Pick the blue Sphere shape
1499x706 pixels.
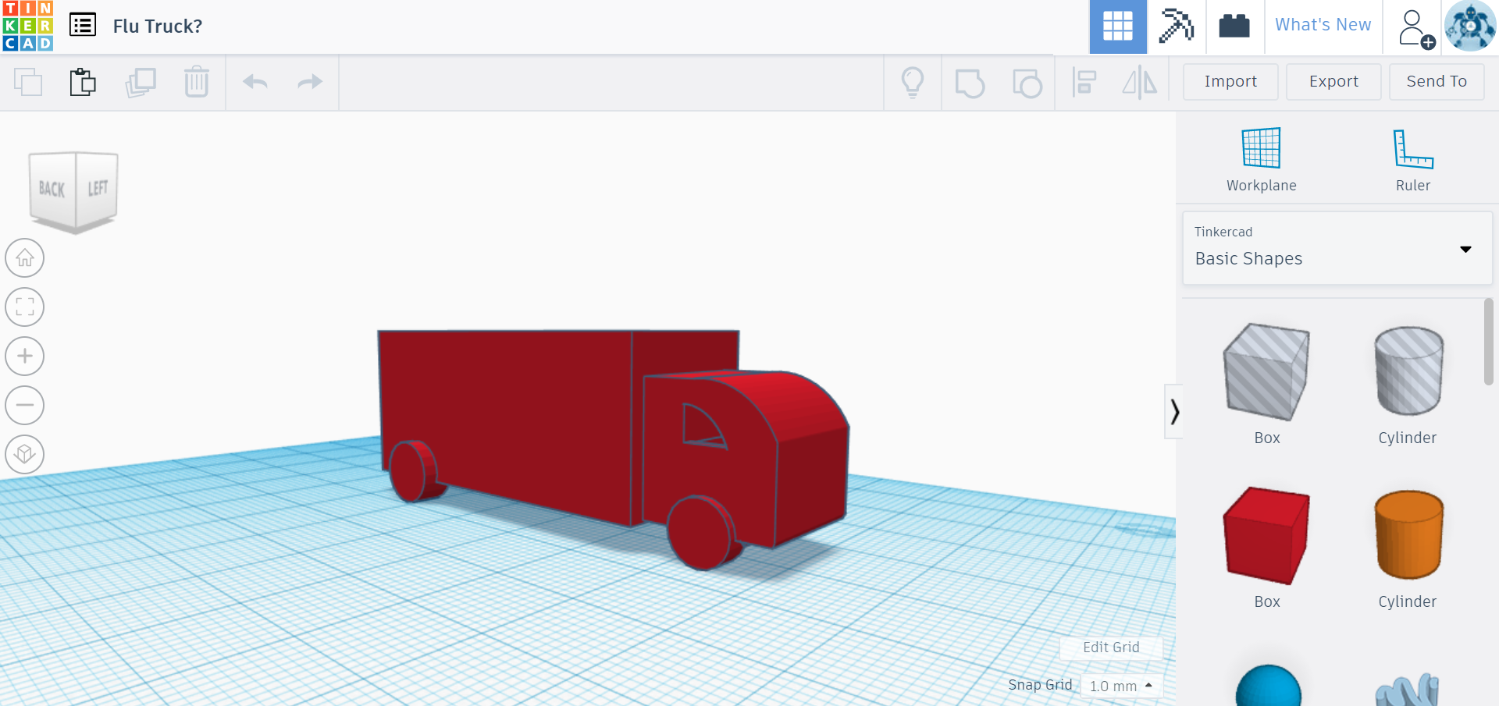1268,686
